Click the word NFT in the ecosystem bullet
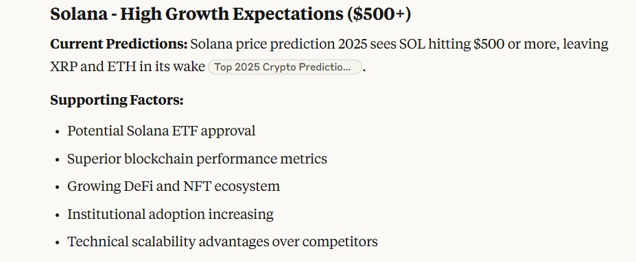Screen dimensions: 636x262 [197, 186]
